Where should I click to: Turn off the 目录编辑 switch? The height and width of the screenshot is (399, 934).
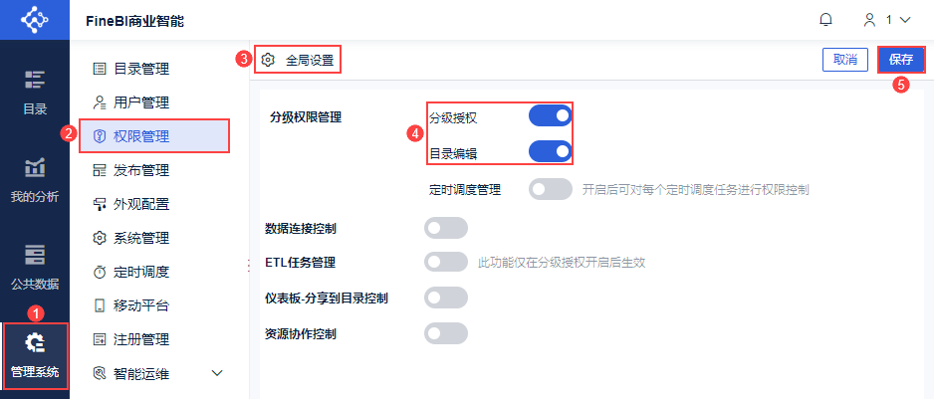coord(550,152)
